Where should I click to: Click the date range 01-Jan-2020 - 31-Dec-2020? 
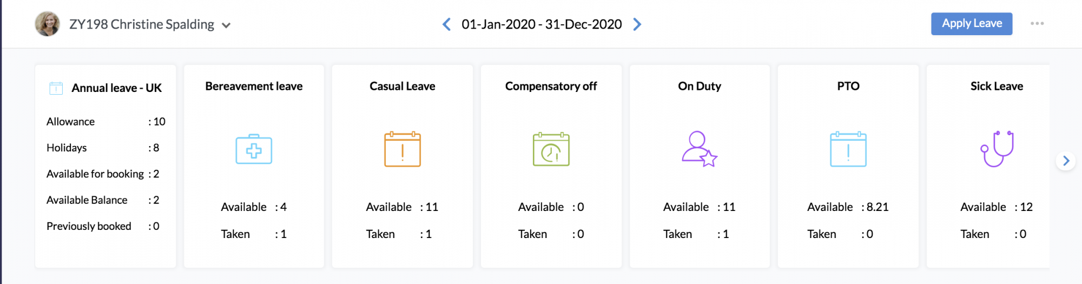point(542,24)
